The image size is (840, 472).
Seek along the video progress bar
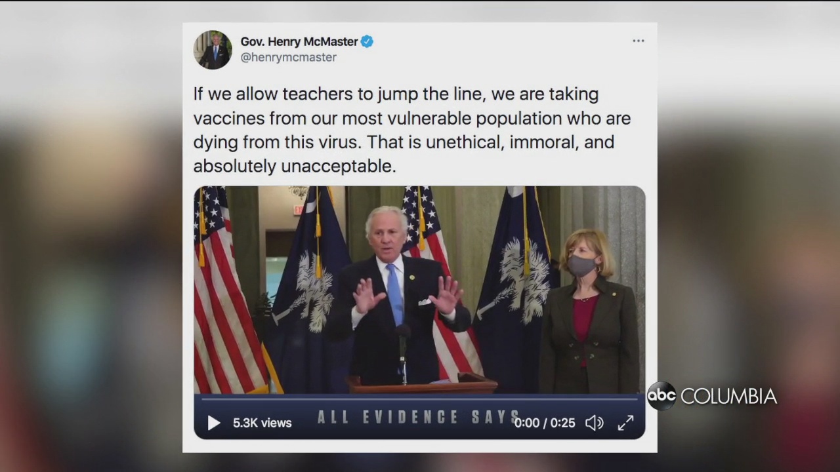419,398
